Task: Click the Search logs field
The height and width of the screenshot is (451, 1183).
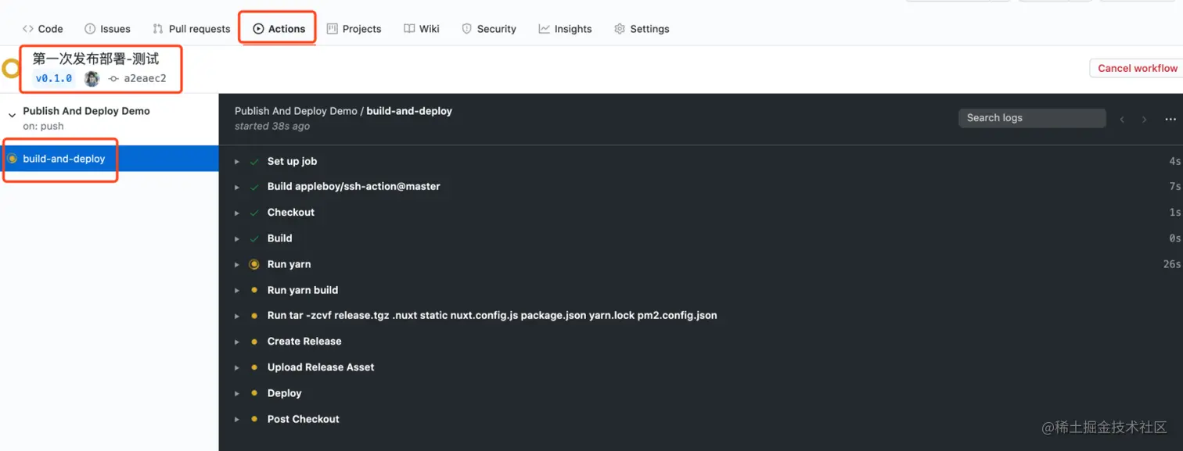Action: 1032,118
